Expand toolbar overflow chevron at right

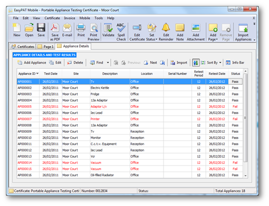(x=254, y=24)
